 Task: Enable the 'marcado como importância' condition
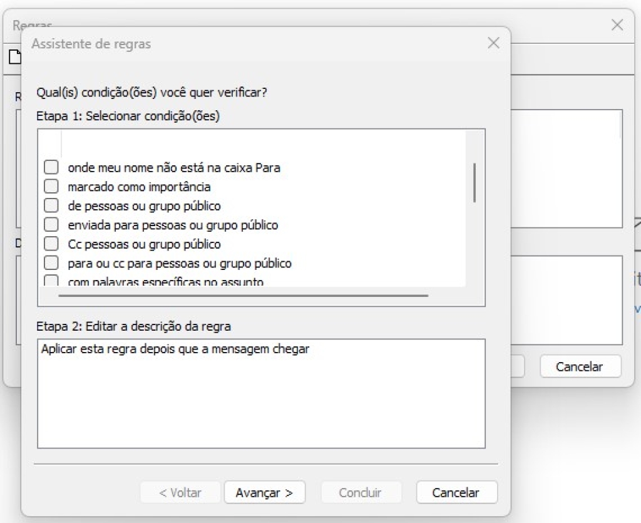[51, 187]
